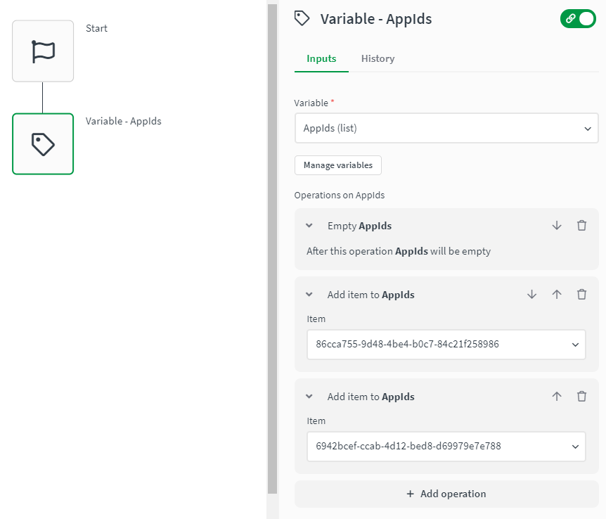Move first Add item operation down
The width and height of the screenshot is (606, 519).
tap(531, 295)
